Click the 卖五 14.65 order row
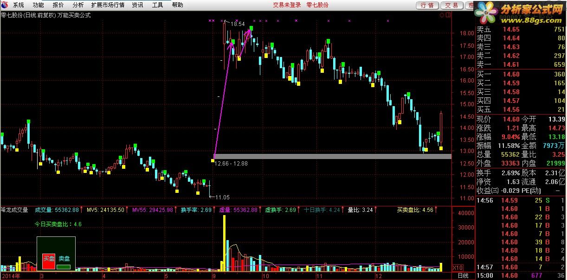The image size is (567, 280). [x=522, y=29]
